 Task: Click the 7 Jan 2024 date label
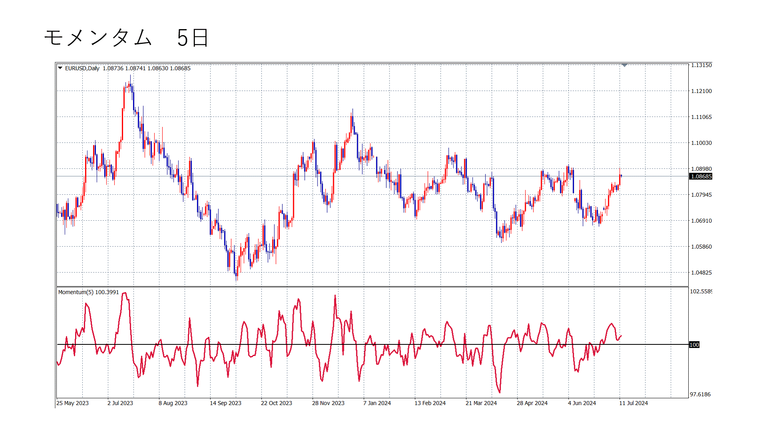pyautogui.click(x=377, y=403)
